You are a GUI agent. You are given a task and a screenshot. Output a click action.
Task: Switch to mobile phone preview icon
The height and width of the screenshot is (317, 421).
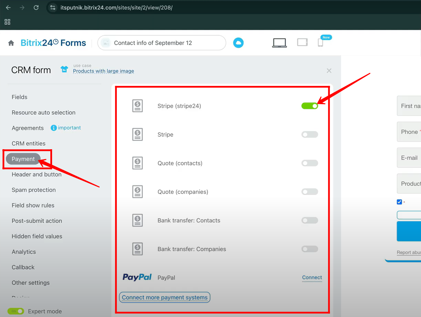(320, 43)
